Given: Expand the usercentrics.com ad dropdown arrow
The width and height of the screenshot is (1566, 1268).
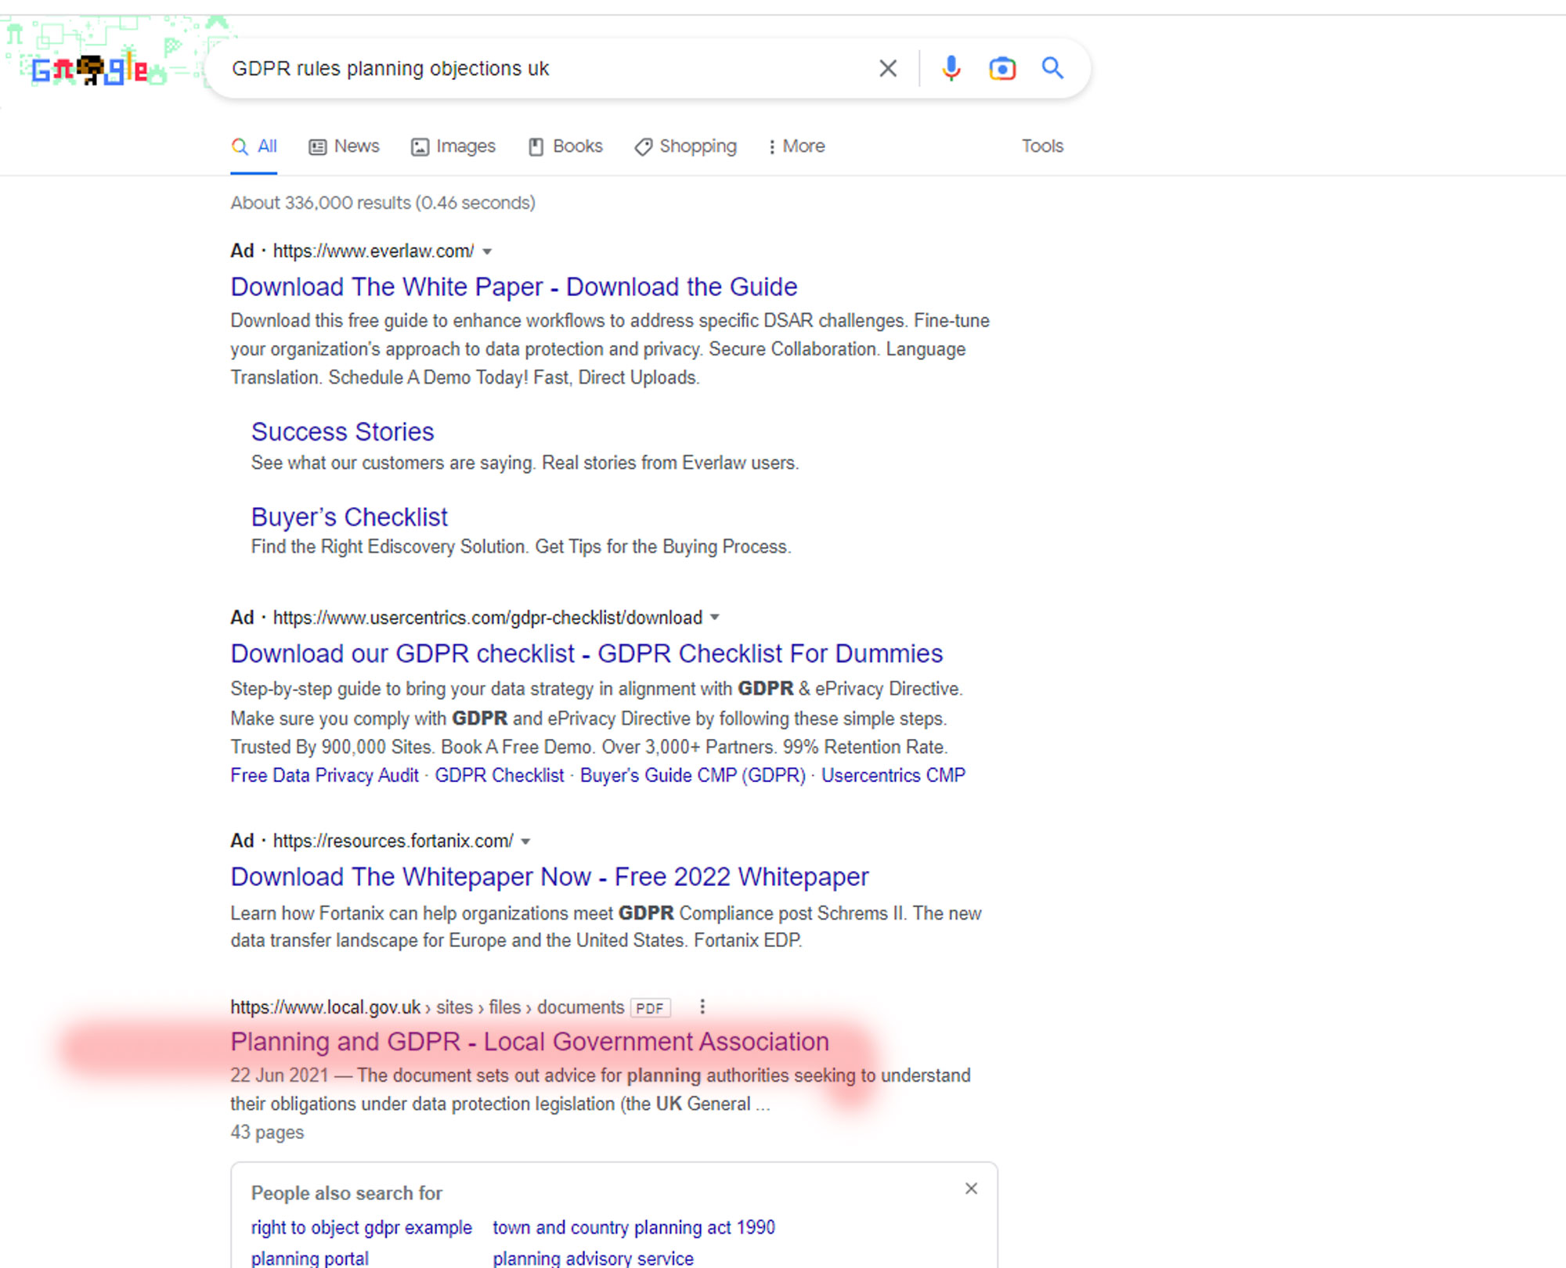Looking at the screenshot, I should 715,618.
